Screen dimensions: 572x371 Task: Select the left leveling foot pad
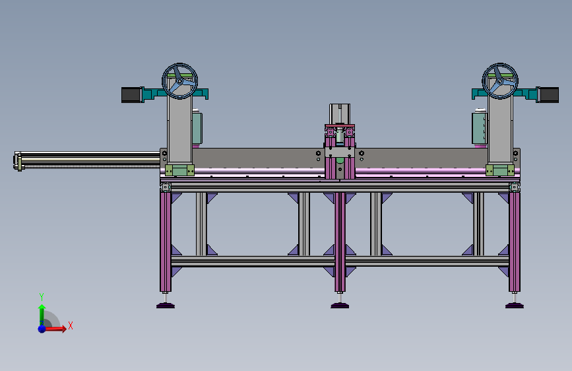coord(166,306)
